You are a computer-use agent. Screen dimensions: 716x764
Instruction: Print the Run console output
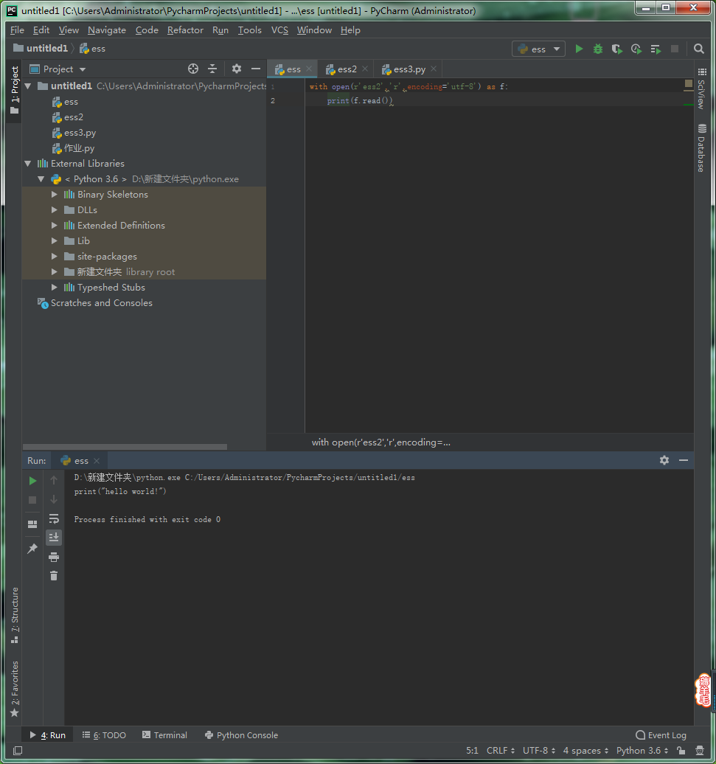point(54,557)
